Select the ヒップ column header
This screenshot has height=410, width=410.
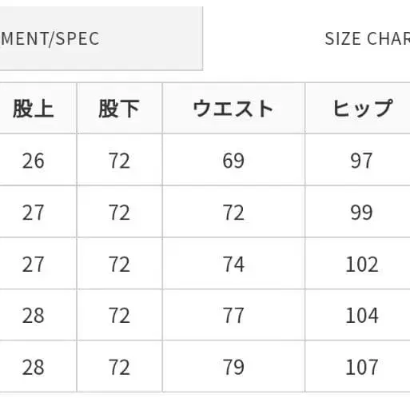357,108
